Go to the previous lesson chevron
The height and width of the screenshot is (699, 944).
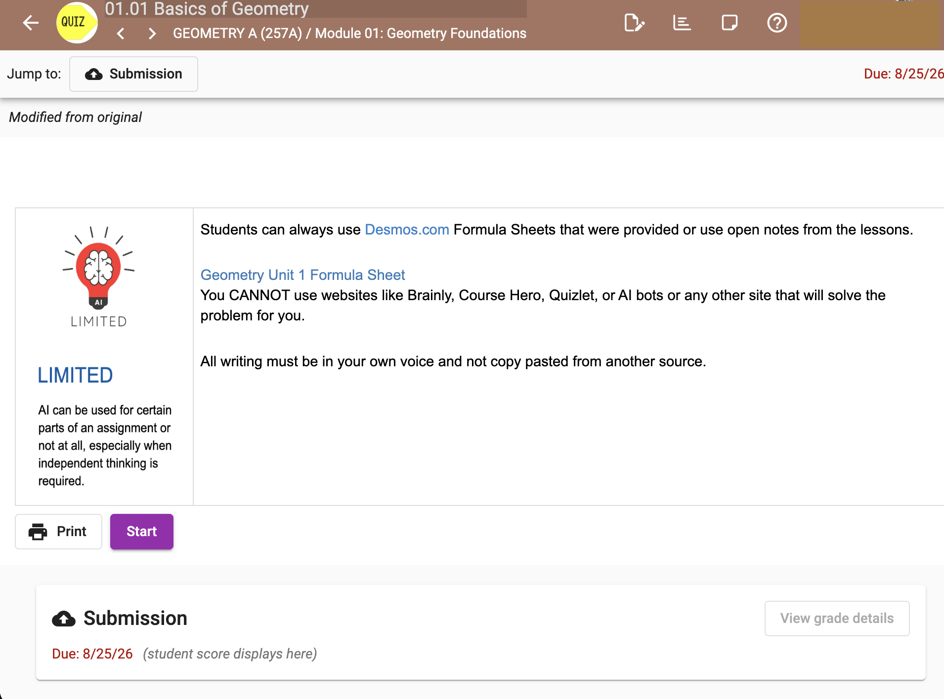tap(121, 34)
